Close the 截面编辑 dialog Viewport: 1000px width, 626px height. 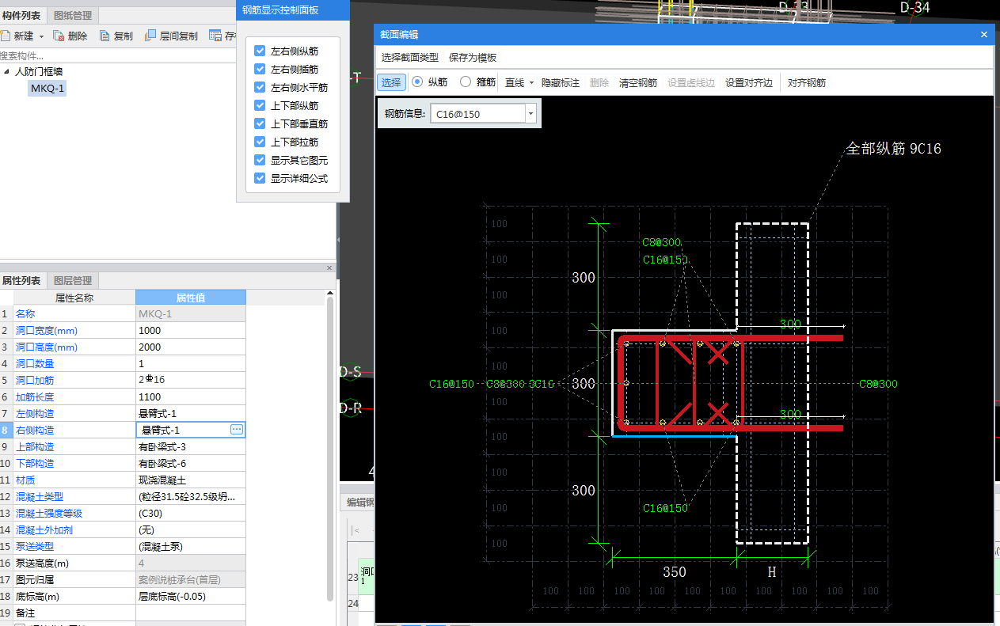coord(984,35)
